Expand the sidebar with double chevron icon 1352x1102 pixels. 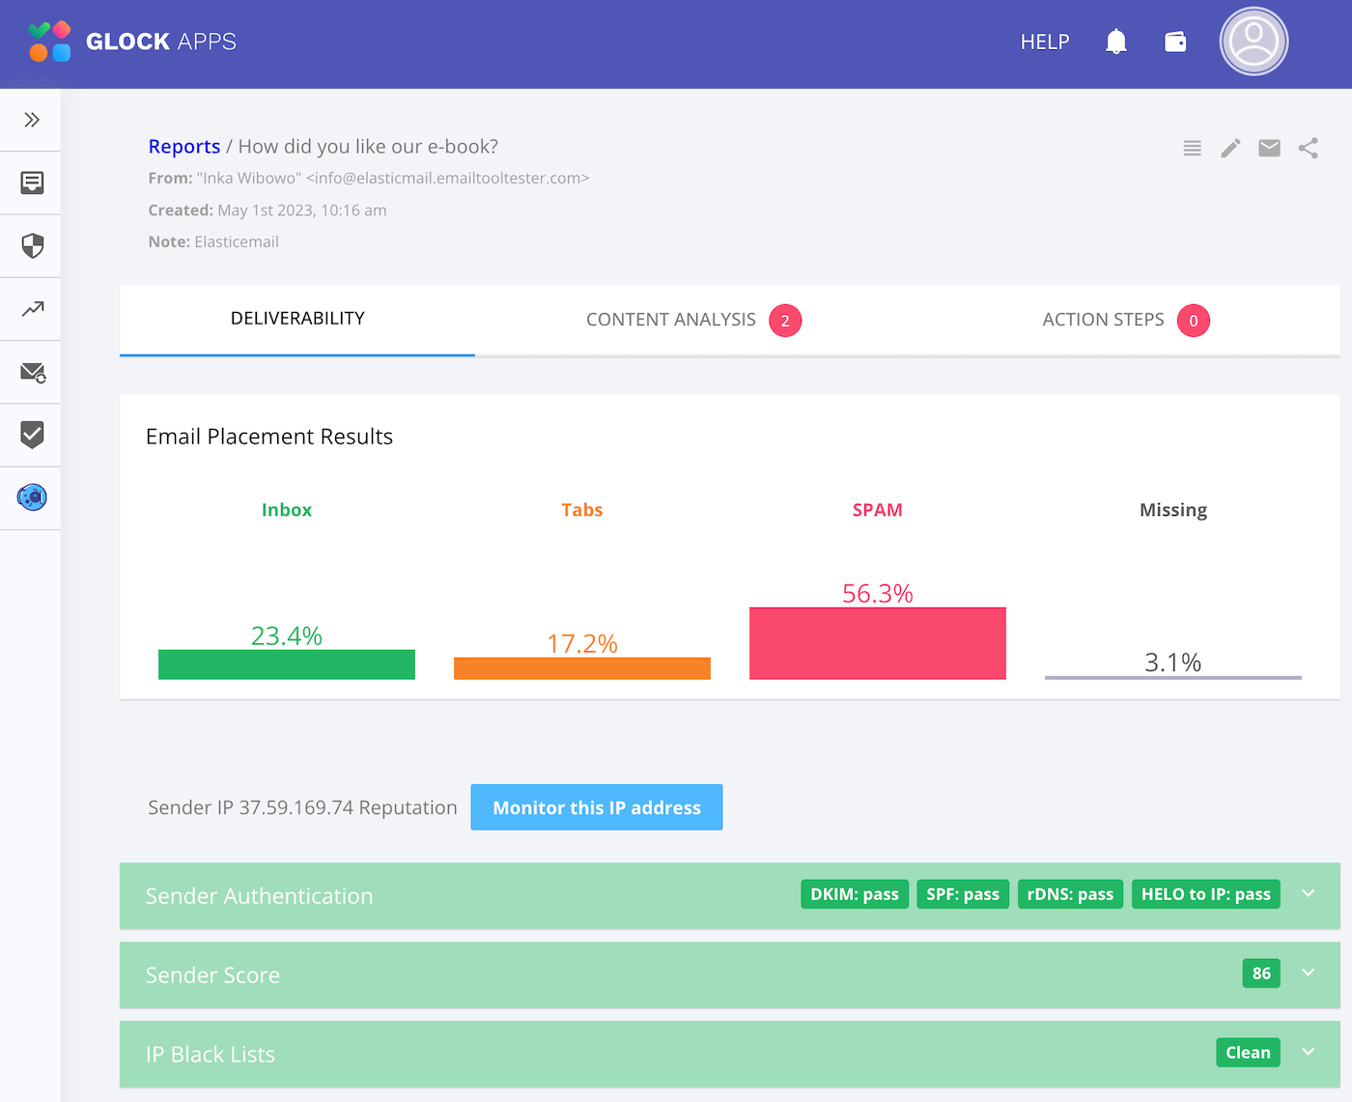coord(32,120)
